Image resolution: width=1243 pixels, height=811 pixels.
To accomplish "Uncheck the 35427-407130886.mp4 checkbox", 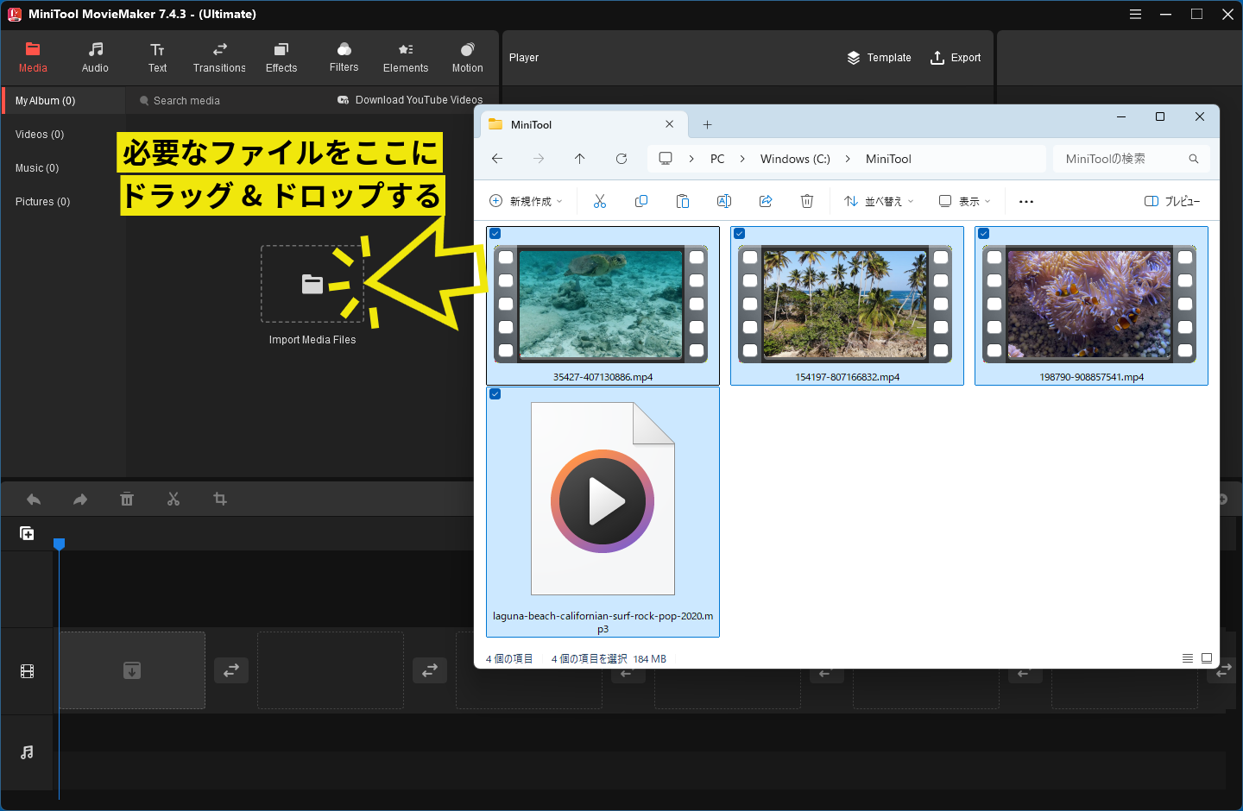I will [495, 234].
